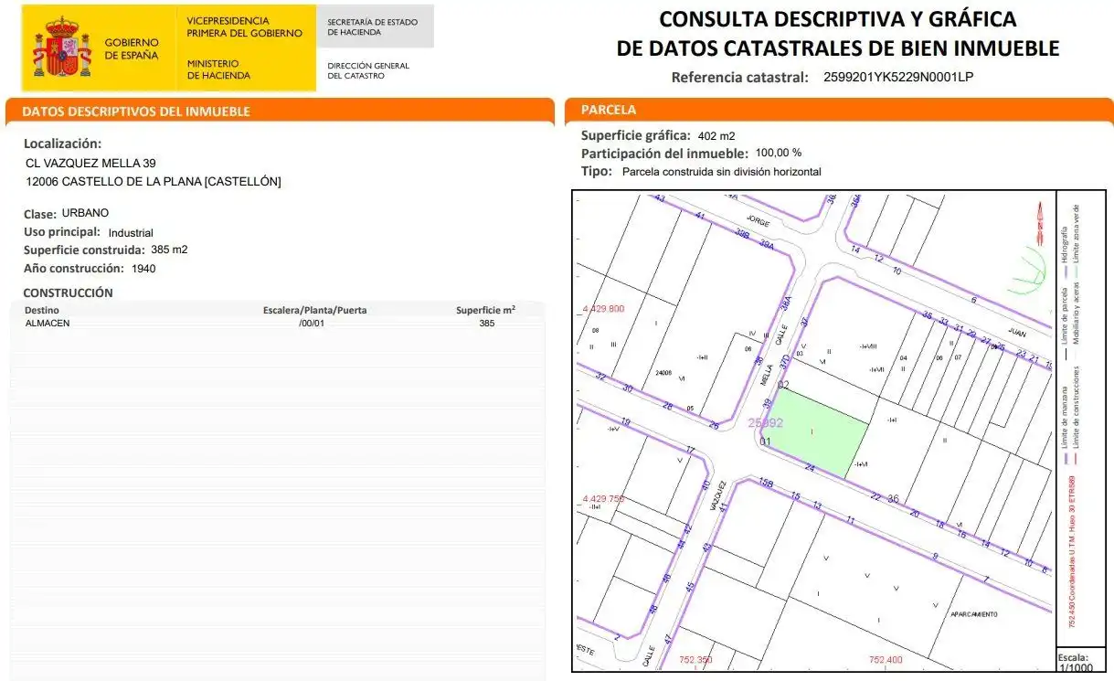Click the 'Referencia catastral:' label

coord(740,77)
